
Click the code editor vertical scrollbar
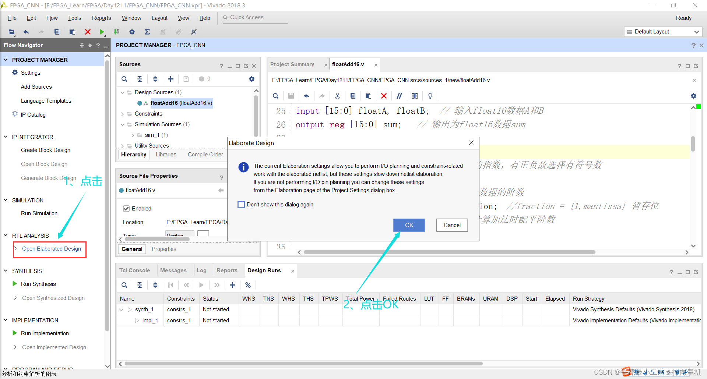[x=693, y=144]
